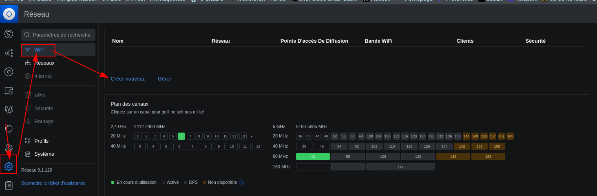Click the Plan des canaux heading

coord(129,104)
